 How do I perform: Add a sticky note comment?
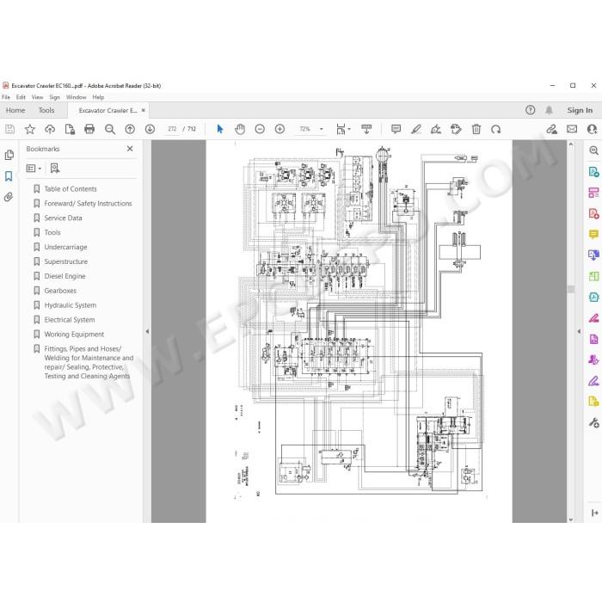[x=396, y=129]
